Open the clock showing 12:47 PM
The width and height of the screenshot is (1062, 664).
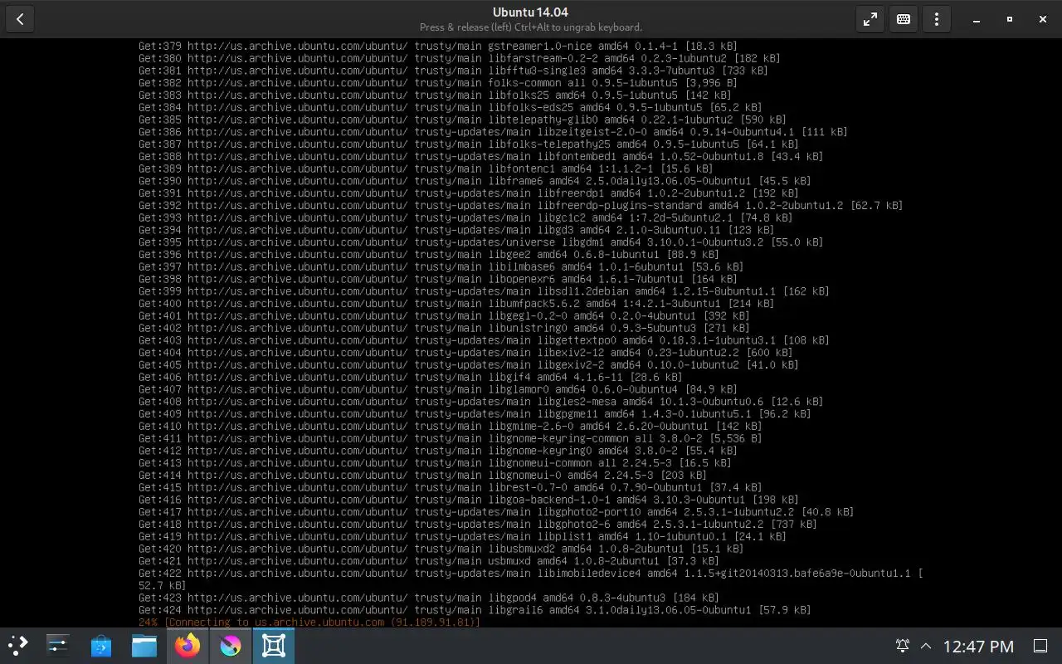coord(979,646)
